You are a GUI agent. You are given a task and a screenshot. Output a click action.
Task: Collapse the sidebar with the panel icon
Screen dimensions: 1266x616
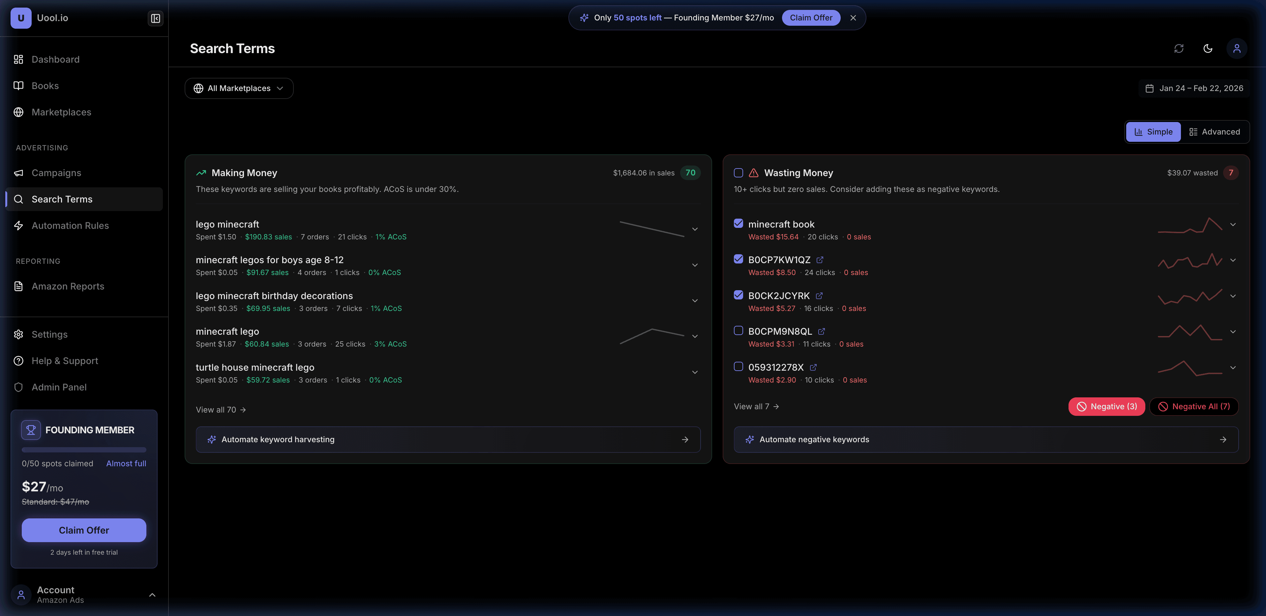coord(155,18)
